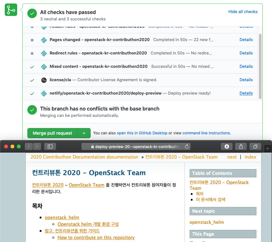Click the This Page sidebar header
272x242 pixels.
point(223,234)
